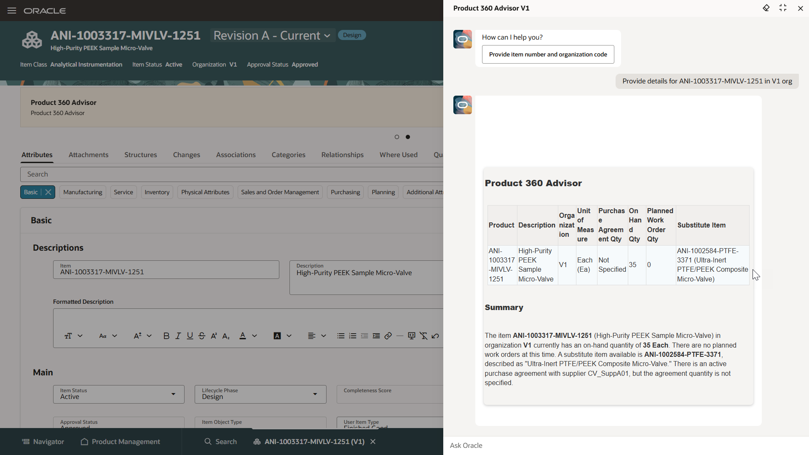809x455 pixels.
Task: Click the undo icon in the editor
Action: [435, 336]
